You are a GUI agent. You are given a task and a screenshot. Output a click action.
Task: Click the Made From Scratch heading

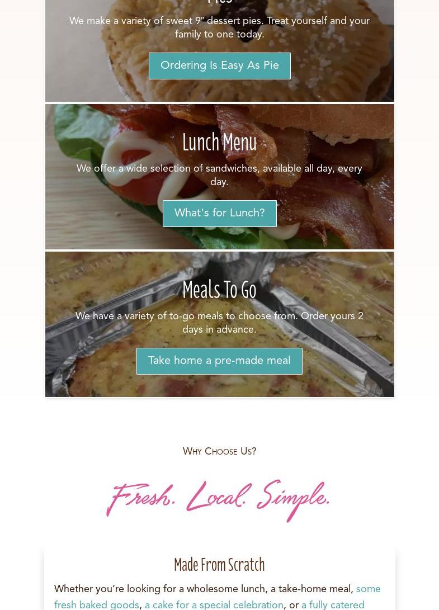click(219, 565)
